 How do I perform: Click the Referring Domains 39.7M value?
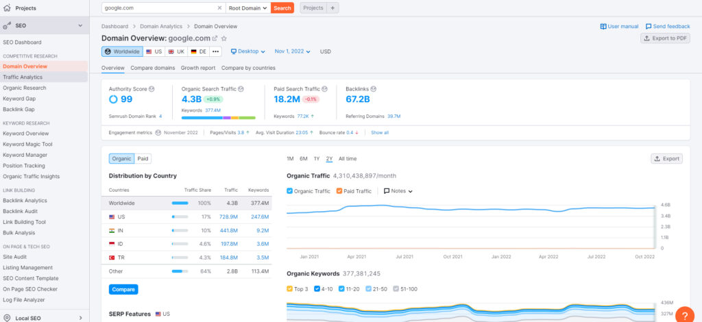[x=394, y=116]
